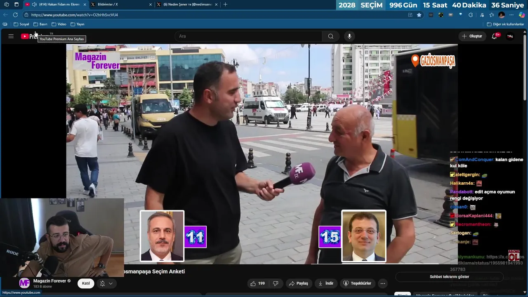Open the media control music icon
528x297 pixels.
(x=482, y=15)
